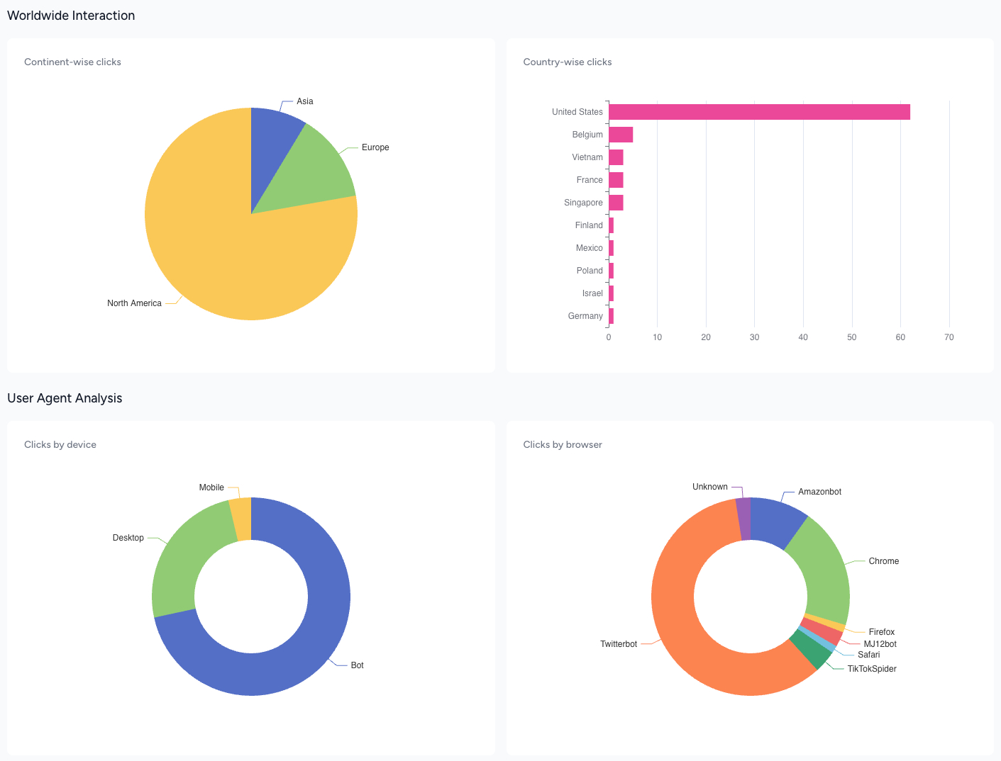Screen dimensions: 1001x761
Task: Click the Firefox label in browser chart
Action: pyautogui.click(x=881, y=632)
